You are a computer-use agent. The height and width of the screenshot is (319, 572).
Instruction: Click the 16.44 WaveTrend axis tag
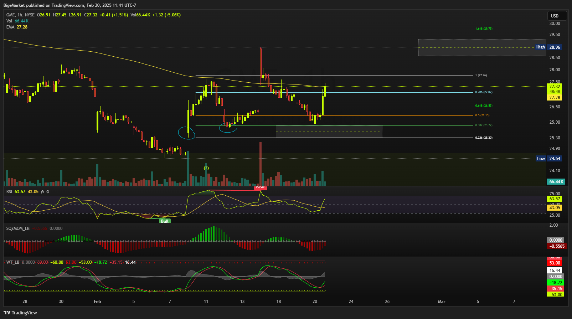pyautogui.click(x=555, y=271)
